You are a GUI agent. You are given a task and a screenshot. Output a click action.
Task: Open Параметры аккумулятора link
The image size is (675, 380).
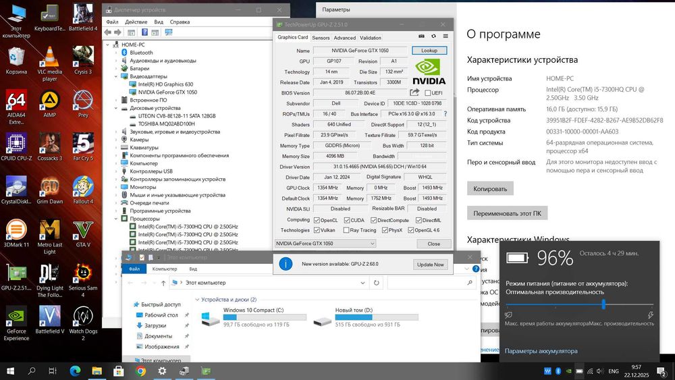[541, 351]
